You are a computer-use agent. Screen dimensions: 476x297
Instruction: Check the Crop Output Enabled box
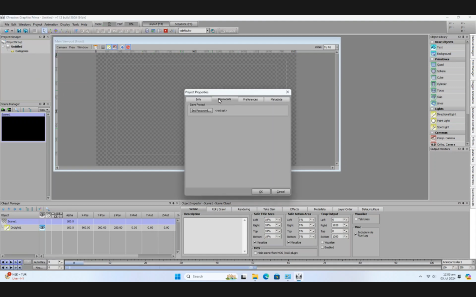click(323, 247)
